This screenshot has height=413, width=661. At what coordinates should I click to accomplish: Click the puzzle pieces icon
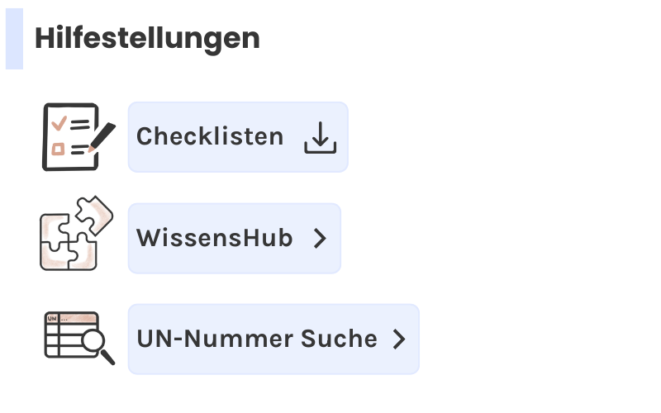[x=76, y=235]
